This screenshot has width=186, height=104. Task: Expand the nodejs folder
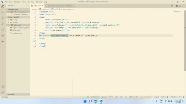coord(15,20)
